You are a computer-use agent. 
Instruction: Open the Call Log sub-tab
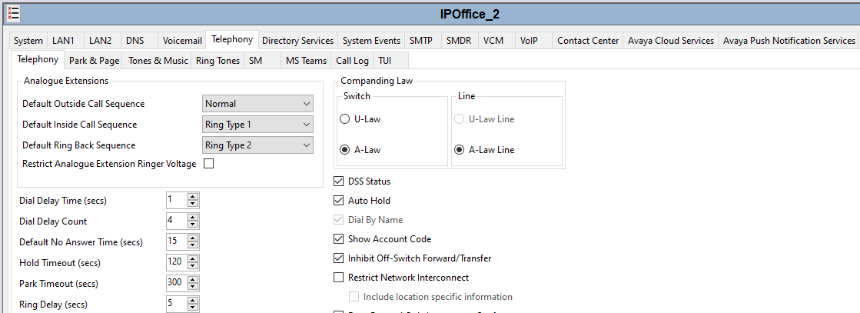coord(352,61)
